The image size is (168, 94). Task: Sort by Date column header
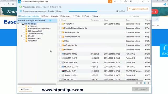(106, 20)
